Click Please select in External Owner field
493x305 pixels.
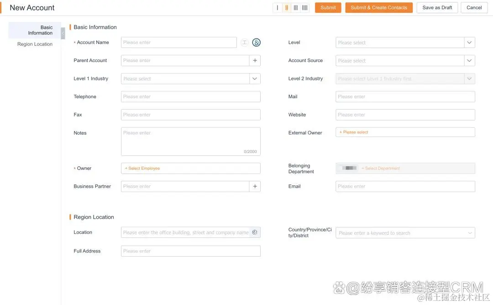pyautogui.click(x=354, y=132)
